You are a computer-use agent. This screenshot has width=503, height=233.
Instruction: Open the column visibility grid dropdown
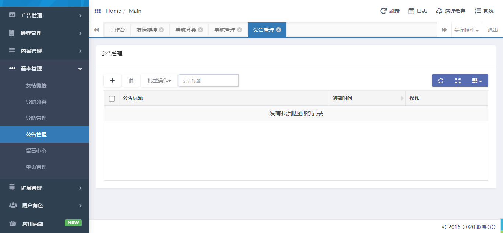click(477, 81)
